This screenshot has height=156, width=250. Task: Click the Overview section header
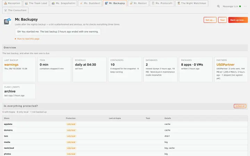coord(125,47)
